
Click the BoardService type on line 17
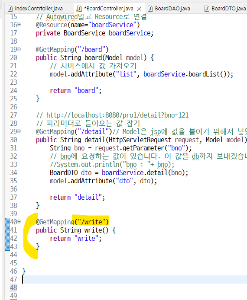pos(84,33)
